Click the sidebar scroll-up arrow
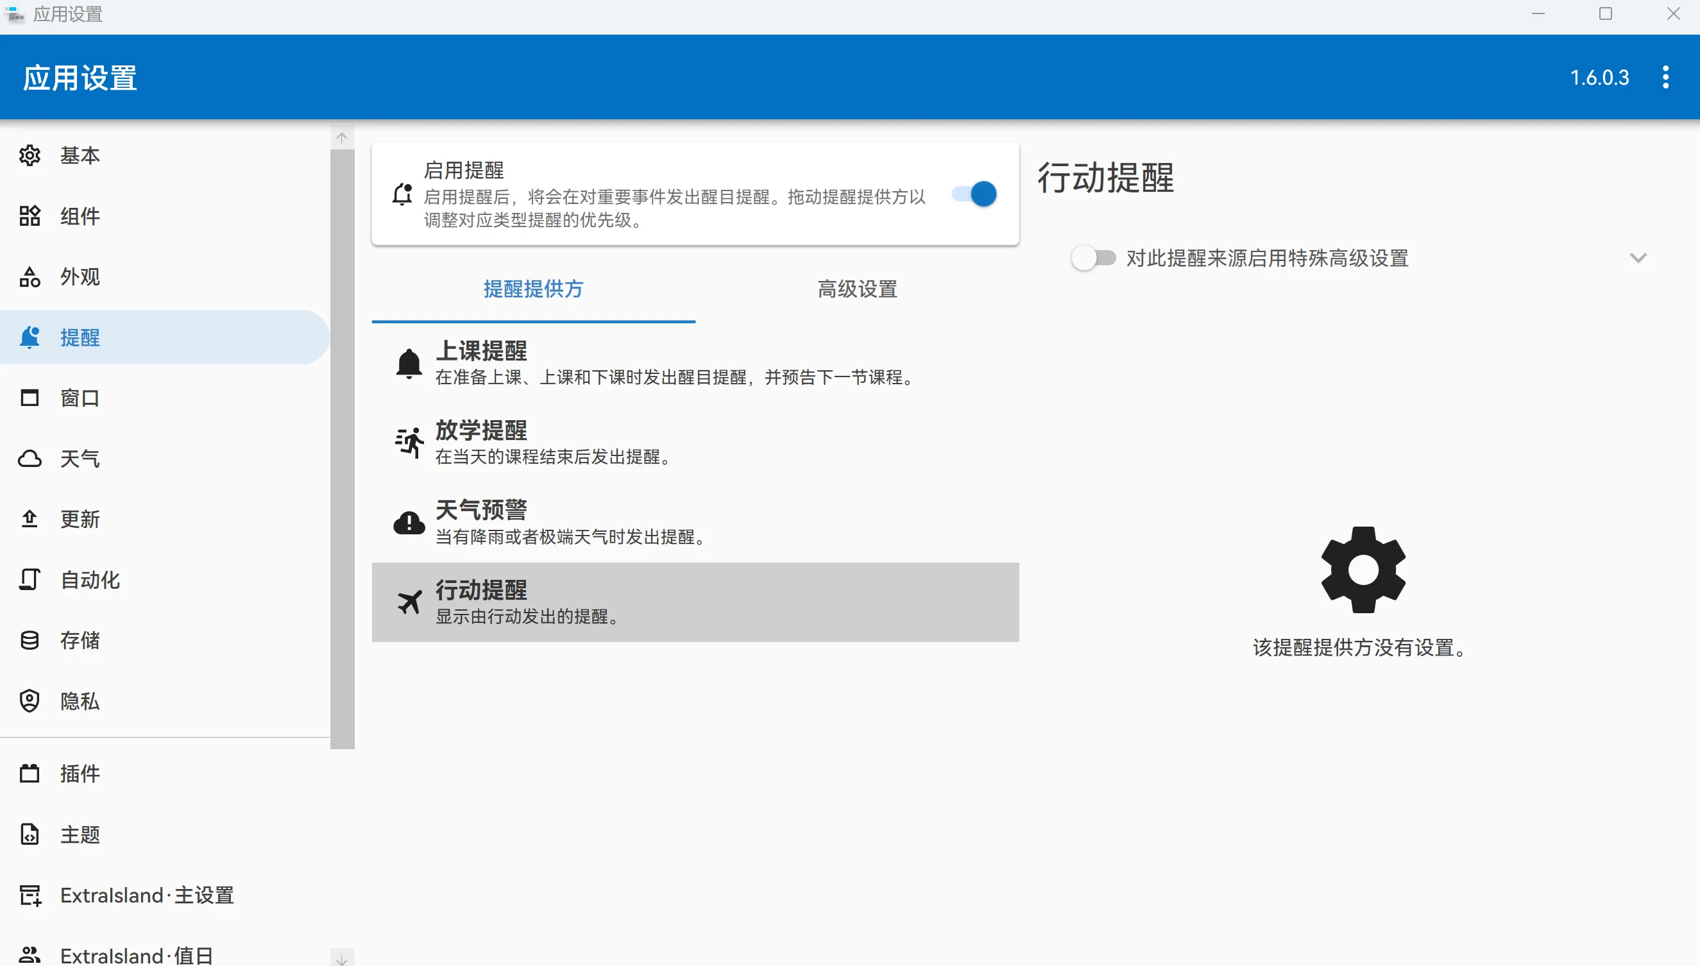 (x=342, y=137)
